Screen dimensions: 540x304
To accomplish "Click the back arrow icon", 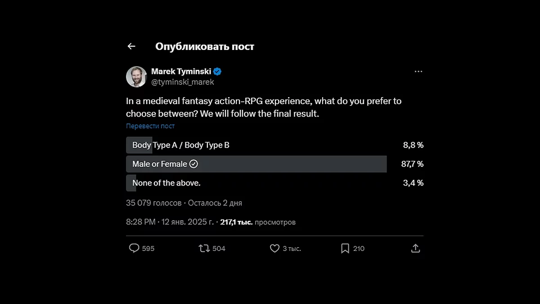I will point(131,46).
